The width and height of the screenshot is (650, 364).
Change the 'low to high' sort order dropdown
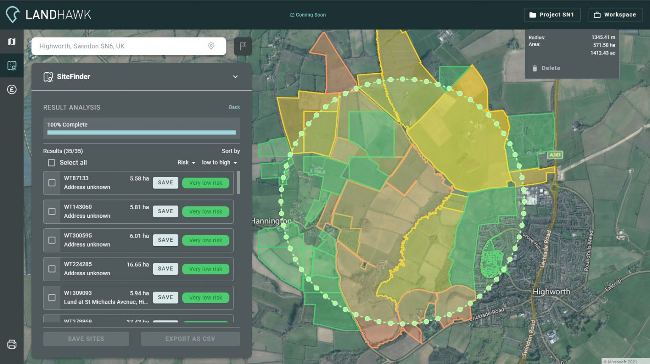click(219, 162)
